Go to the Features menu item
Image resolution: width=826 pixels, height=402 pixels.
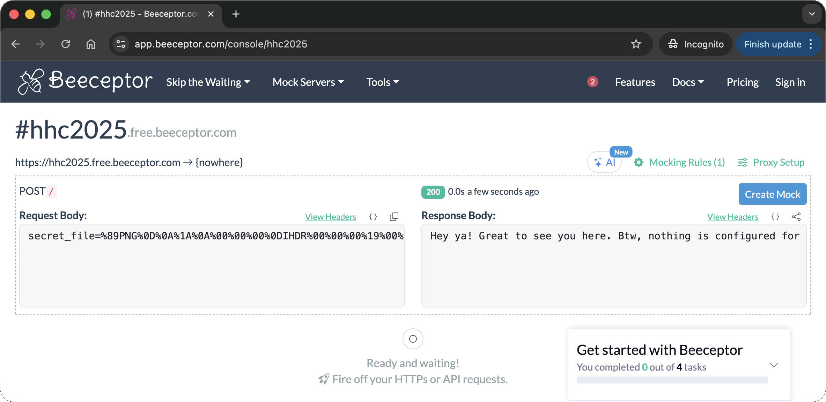(635, 82)
